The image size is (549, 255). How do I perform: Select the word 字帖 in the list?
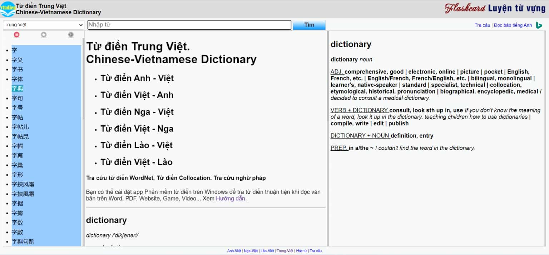pos(17,117)
